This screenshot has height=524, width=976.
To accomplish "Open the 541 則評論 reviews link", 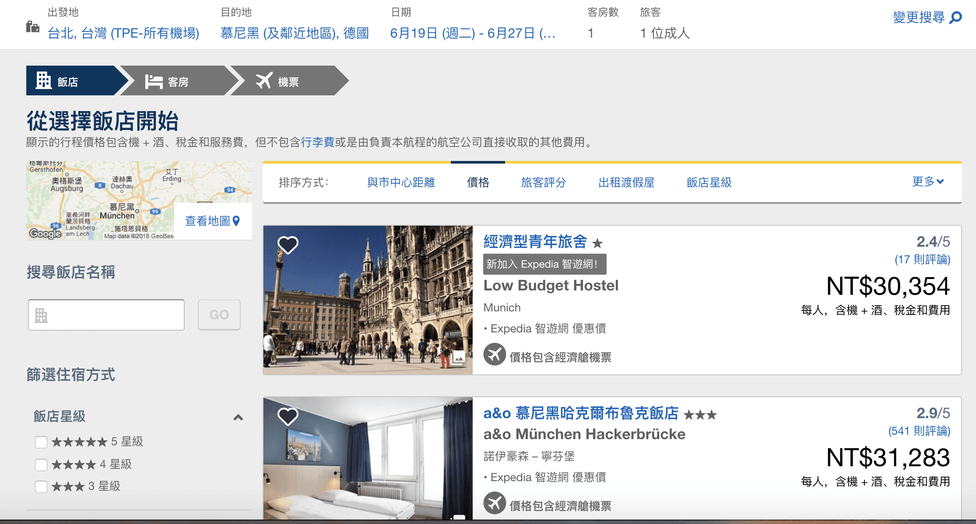I will pos(920,431).
